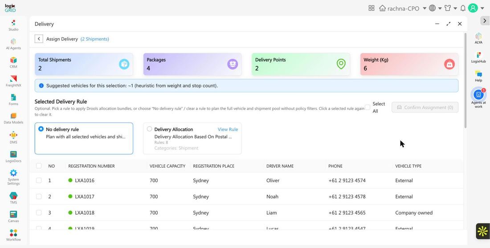
Task: Sort by Registration Number column
Action: point(92,166)
